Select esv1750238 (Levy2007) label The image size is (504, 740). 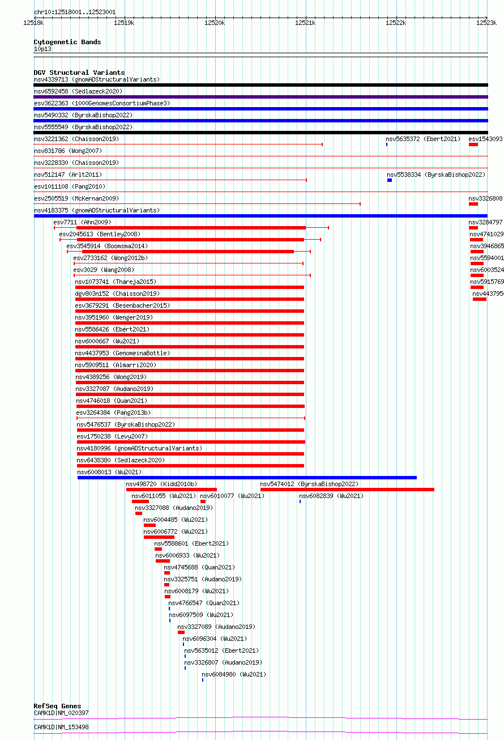(x=112, y=436)
